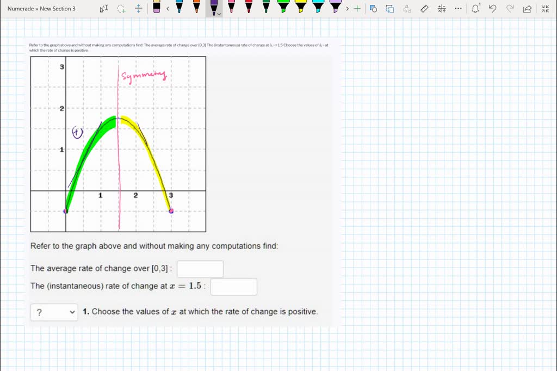Select the selection cursor tool

click(103, 8)
